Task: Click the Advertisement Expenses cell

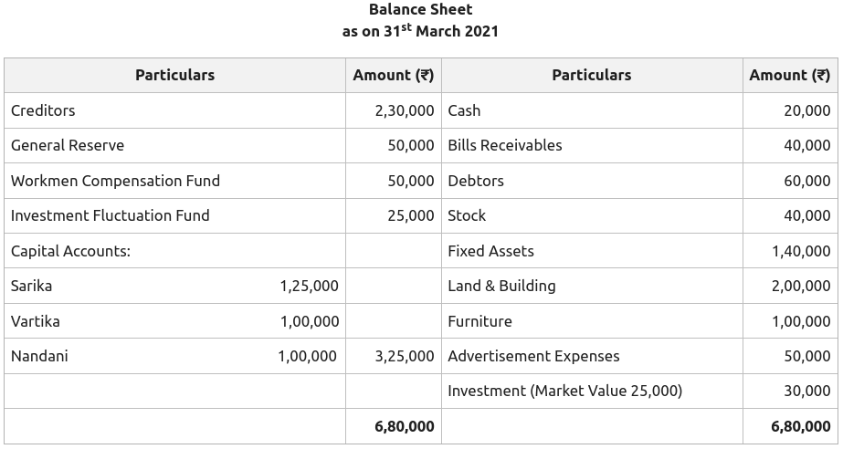Action: pos(533,357)
